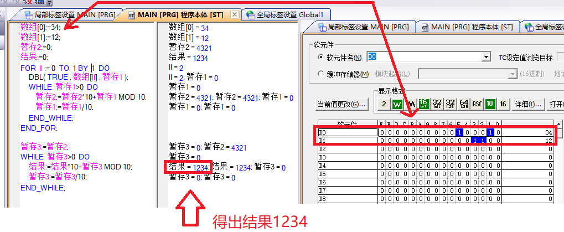Image resolution: width=564 pixels, height=232 pixels.
Task: Set hexadecimal display with '16' icon
Action: [503, 104]
